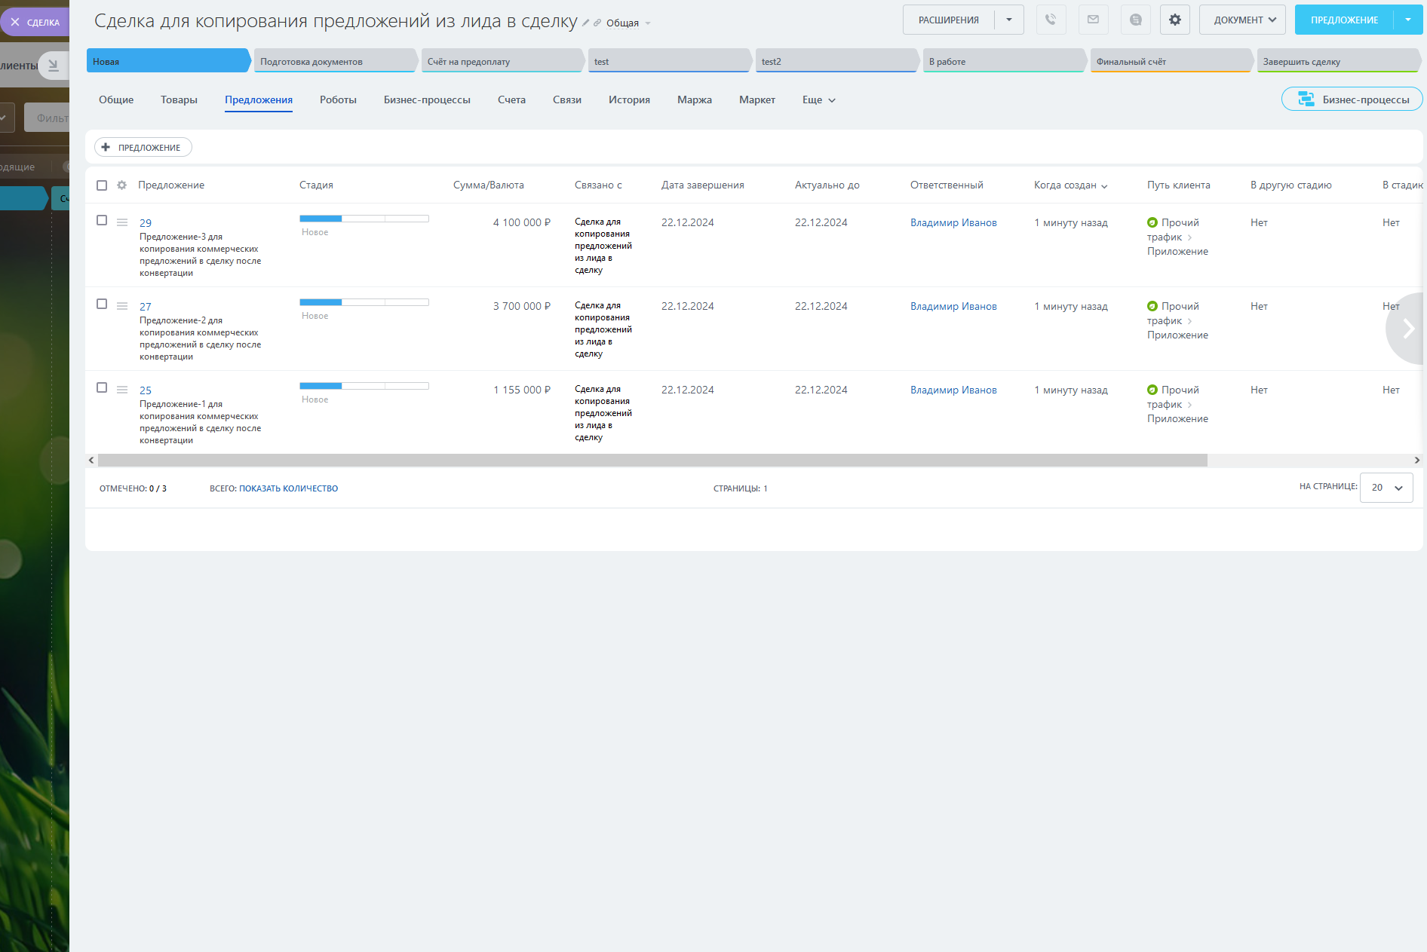Check the select-all checkbox in table header
Image resolution: width=1427 pixels, height=952 pixels.
tap(102, 185)
